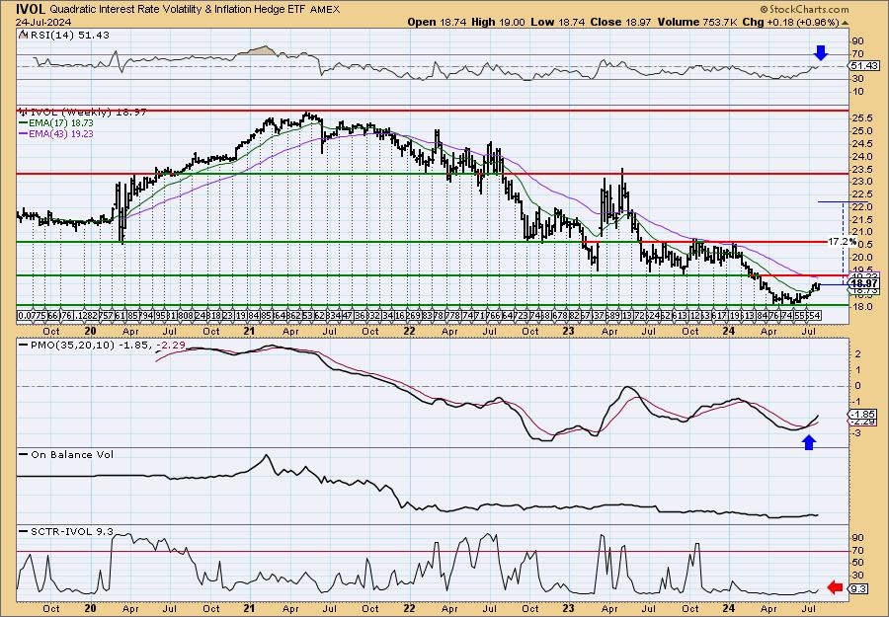The width and height of the screenshot is (889, 617).
Task: Click the IVOL ticker symbol in the header
Action: tap(32, 9)
